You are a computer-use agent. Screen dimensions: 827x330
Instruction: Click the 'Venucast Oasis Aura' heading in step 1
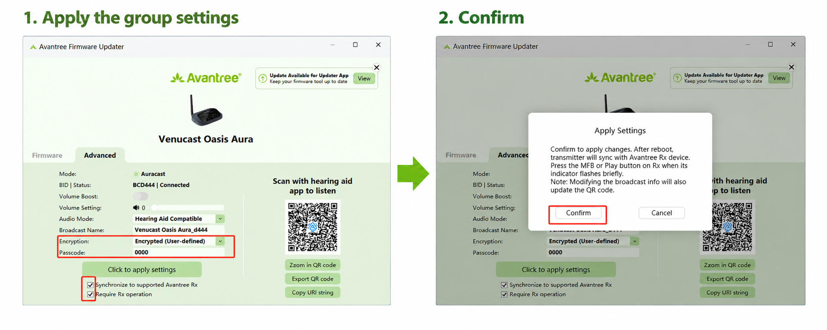click(x=206, y=139)
